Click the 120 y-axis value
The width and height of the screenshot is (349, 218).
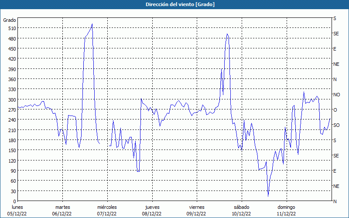[12, 160]
